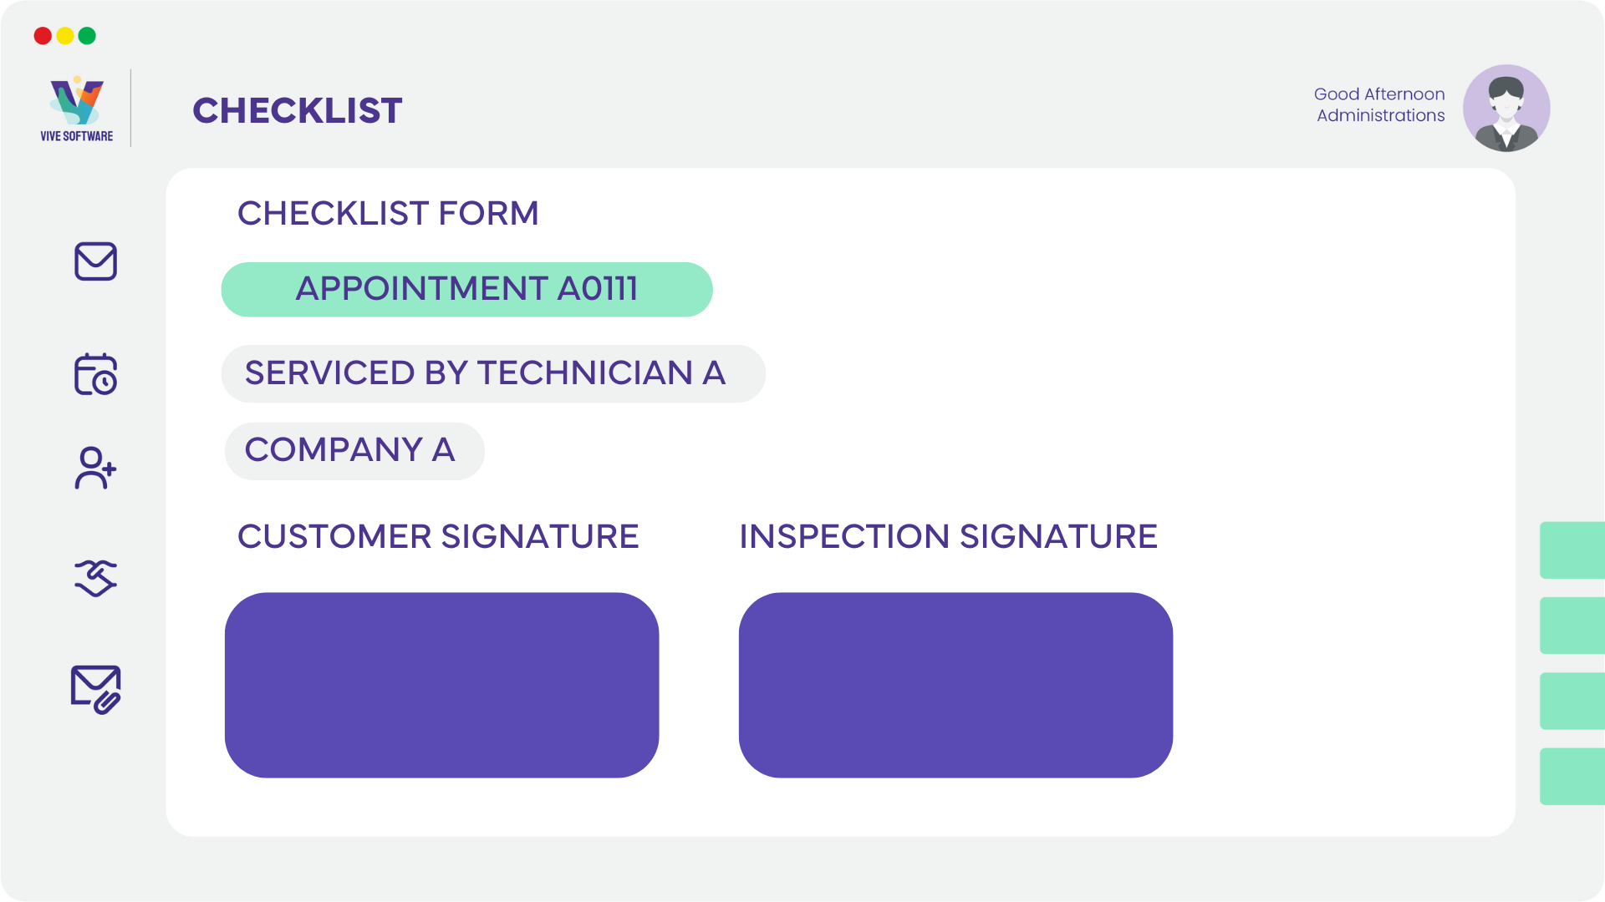Click the green maximize window dot
This screenshot has height=902, width=1605.
coord(87,36)
